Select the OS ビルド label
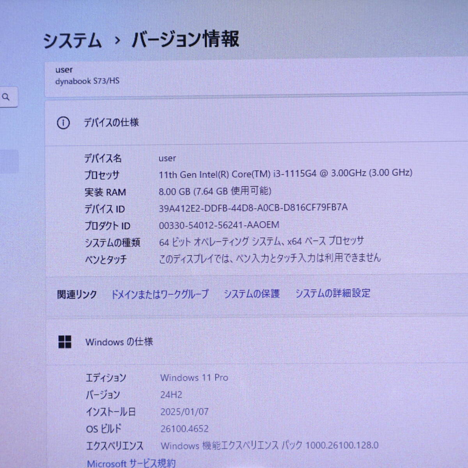Viewport: 468px width, 468px height. click(x=104, y=429)
